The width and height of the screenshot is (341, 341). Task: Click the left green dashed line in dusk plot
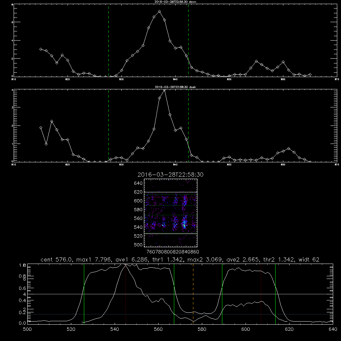pyautogui.click(x=108, y=126)
